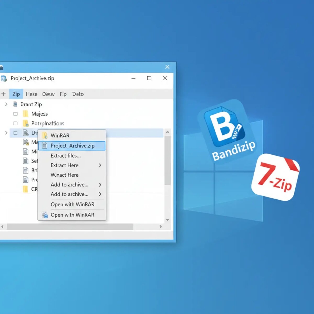The height and width of the screenshot is (314, 314).
Task: Select the Majess folder name
Action: 40,114
